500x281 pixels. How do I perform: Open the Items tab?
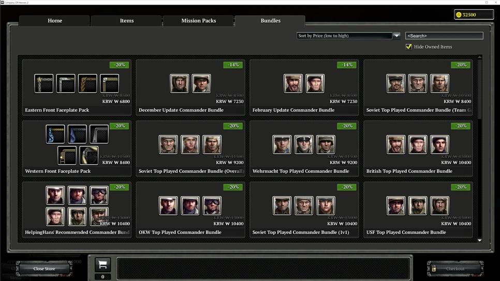point(127,21)
